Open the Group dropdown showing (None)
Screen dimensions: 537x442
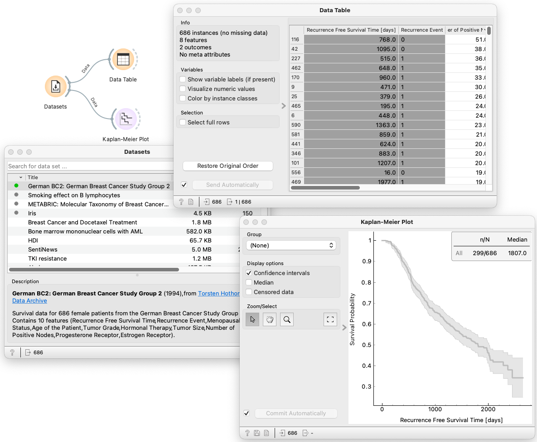pos(291,245)
